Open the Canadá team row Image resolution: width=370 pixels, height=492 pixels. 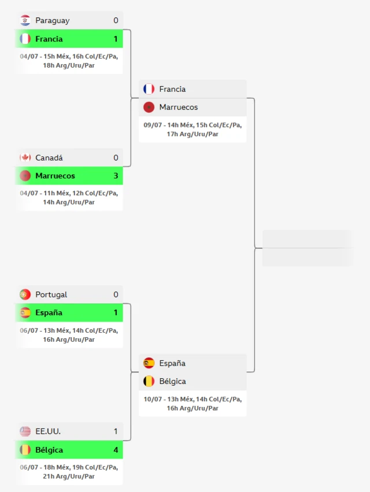pyautogui.click(x=69, y=158)
